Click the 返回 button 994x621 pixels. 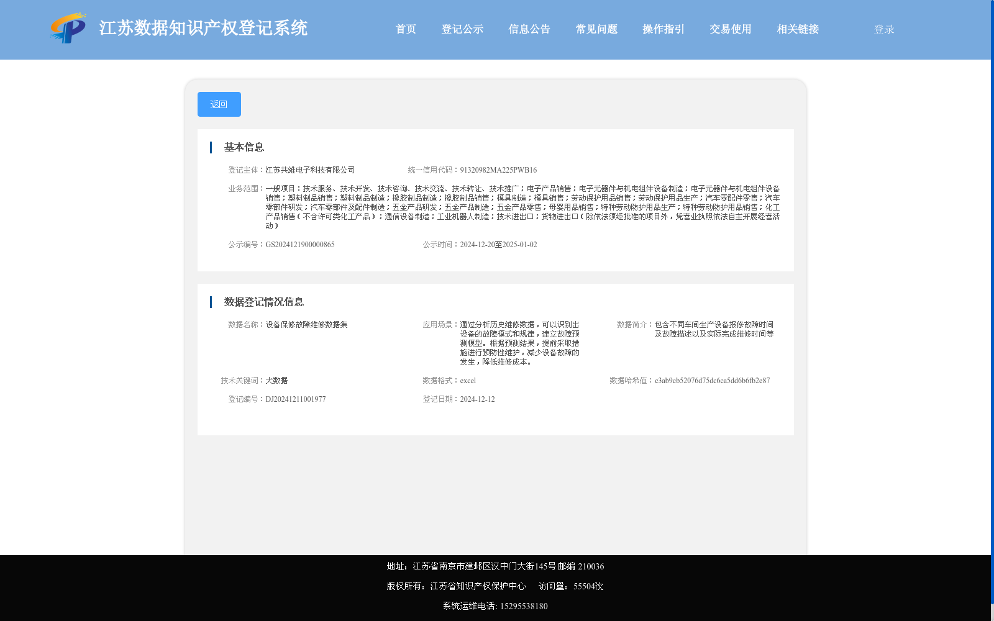tap(219, 104)
